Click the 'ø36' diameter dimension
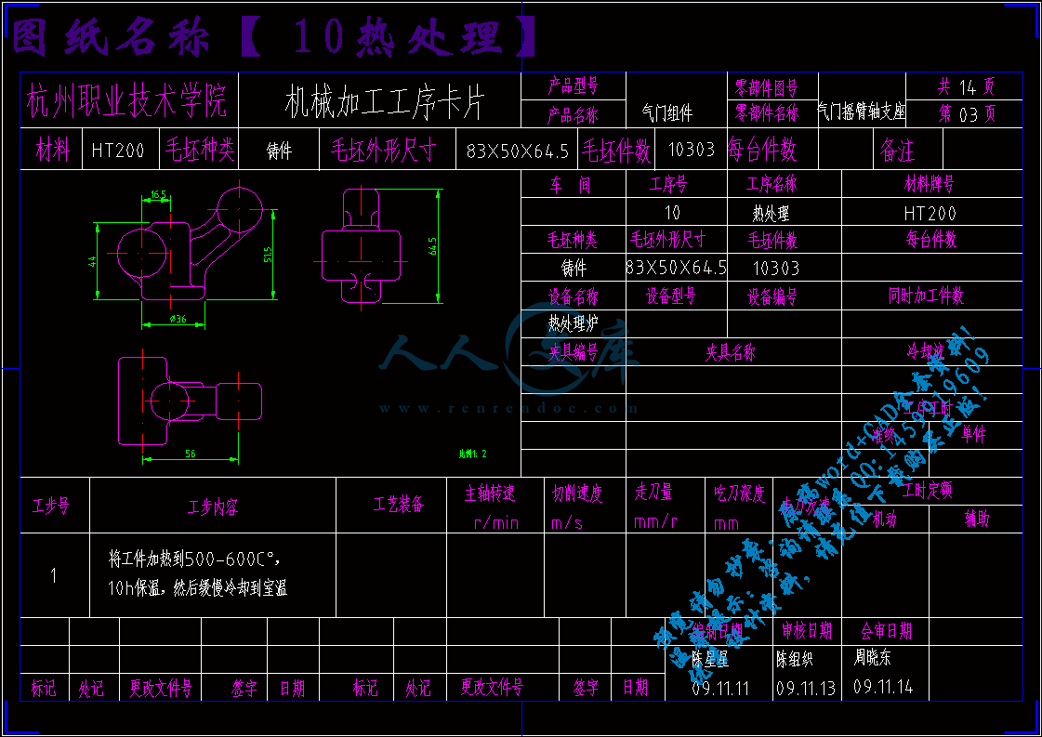This screenshot has width=1042, height=737. pos(178,320)
